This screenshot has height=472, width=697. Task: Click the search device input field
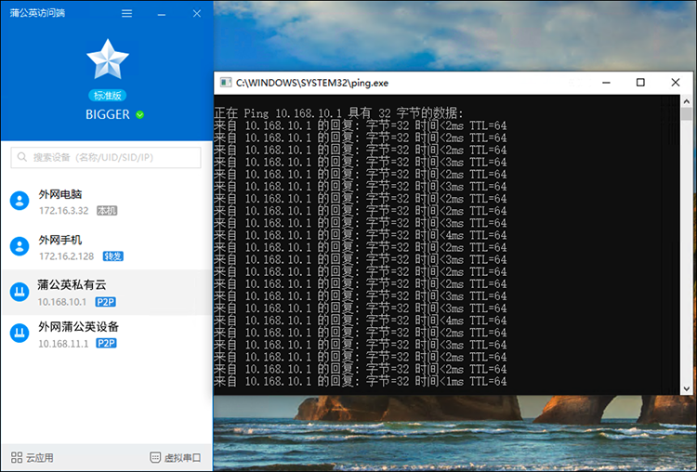pos(106,157)
